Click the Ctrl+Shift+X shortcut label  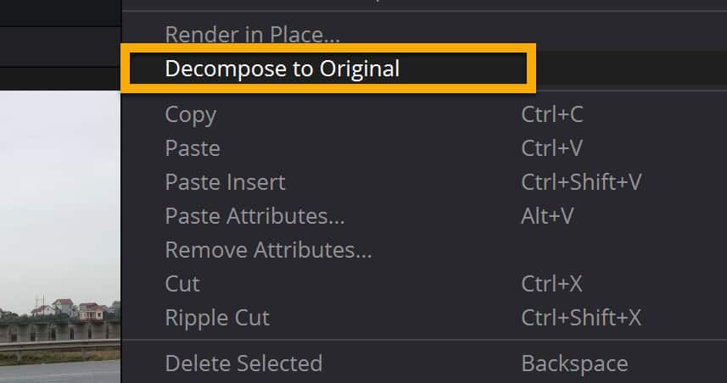pos(581,318)
